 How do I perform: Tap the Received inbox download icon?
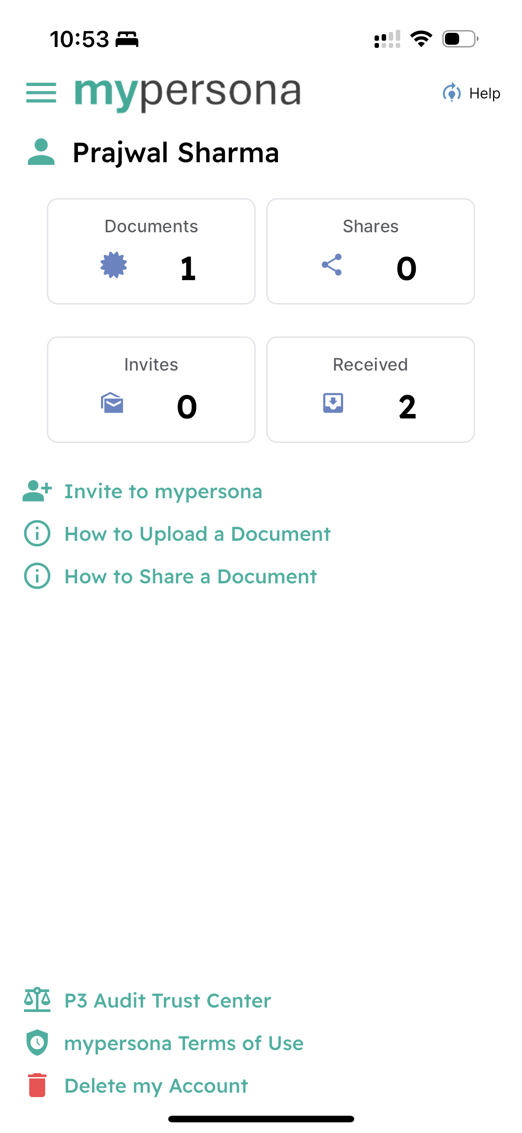[333, 403]
